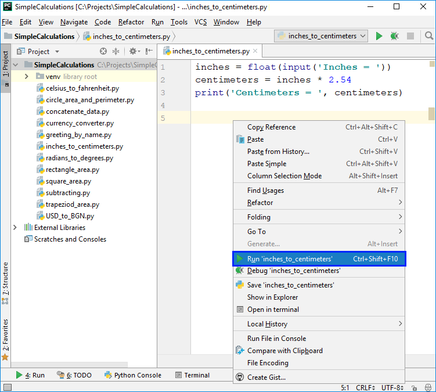Toggle the read-only lock icon in status bar
The width and height of the screenshot is (436, 392).
tap(413, 387)
